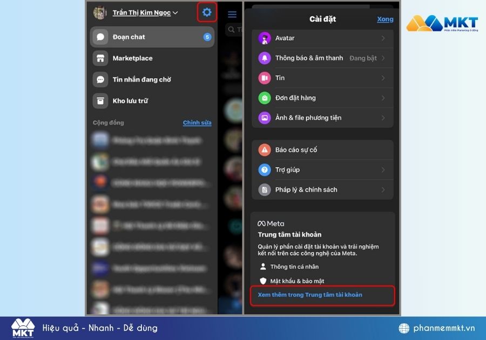Click the Meta infinity logo

(x=261, y=223)
